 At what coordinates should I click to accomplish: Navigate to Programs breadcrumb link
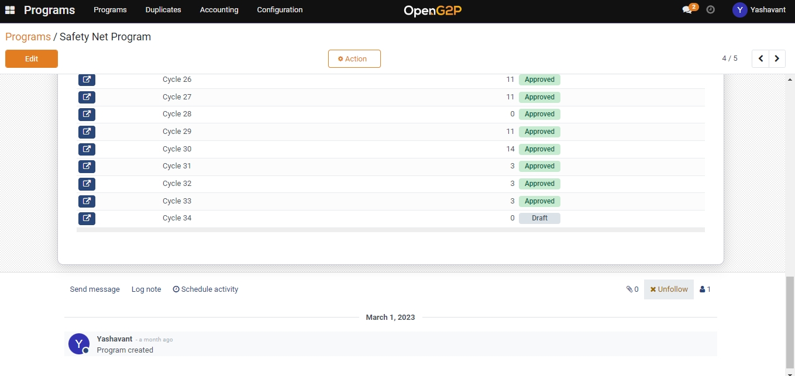pos(28,37)
